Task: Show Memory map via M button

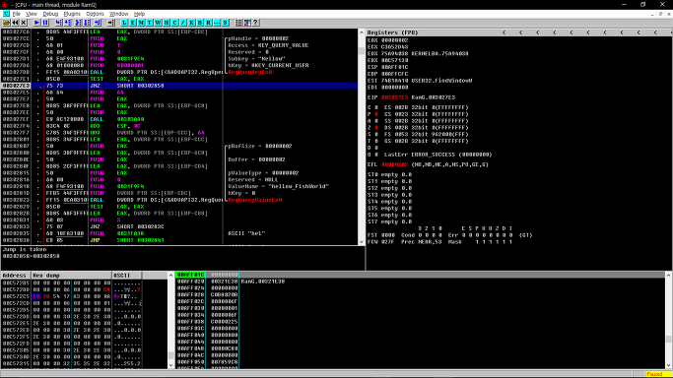Action: 141,23
